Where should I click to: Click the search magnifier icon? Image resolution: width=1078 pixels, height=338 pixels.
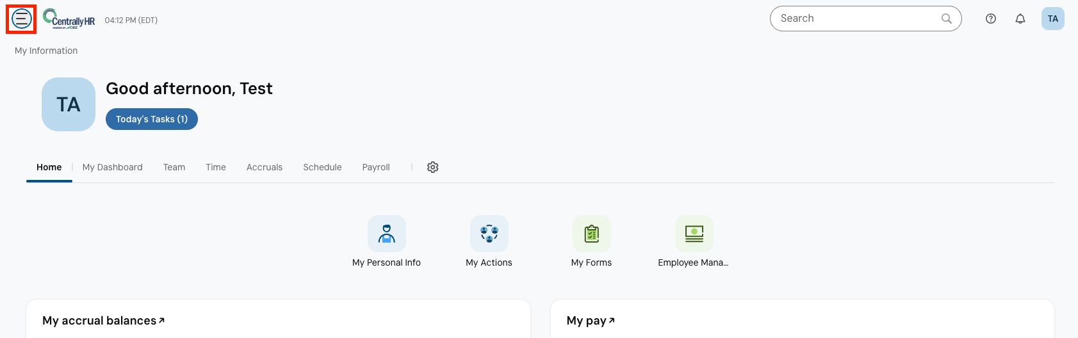point(946,19)
